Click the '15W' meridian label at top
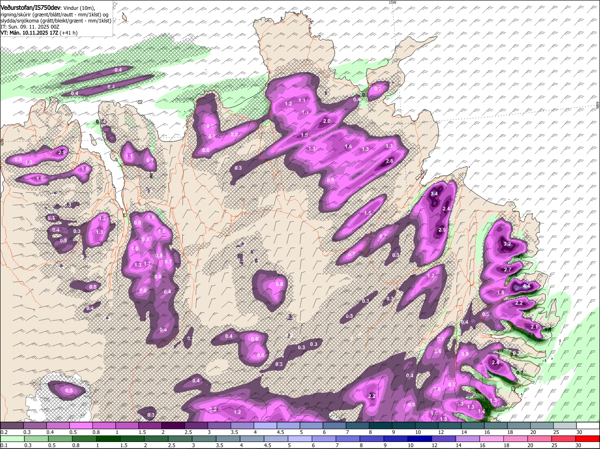600x449 pixels. pos(392,2)
